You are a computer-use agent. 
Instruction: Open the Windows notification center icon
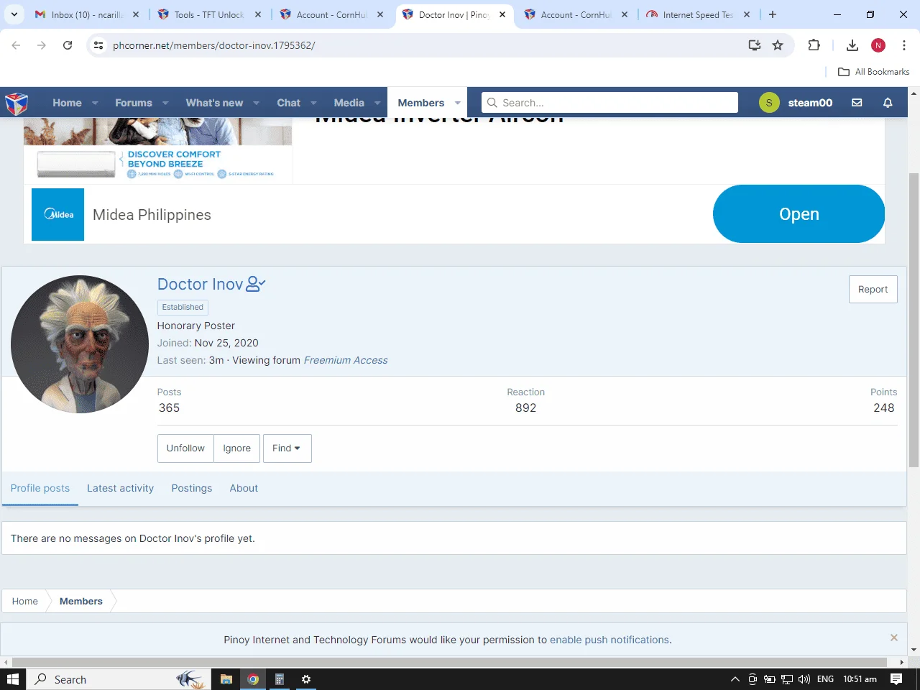click(896, 679)
